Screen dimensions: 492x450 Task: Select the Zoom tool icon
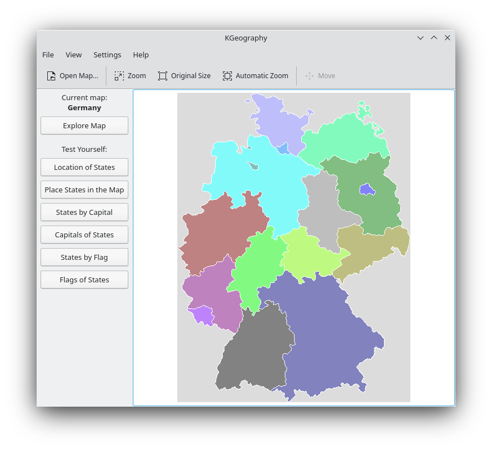click(119, 76)
